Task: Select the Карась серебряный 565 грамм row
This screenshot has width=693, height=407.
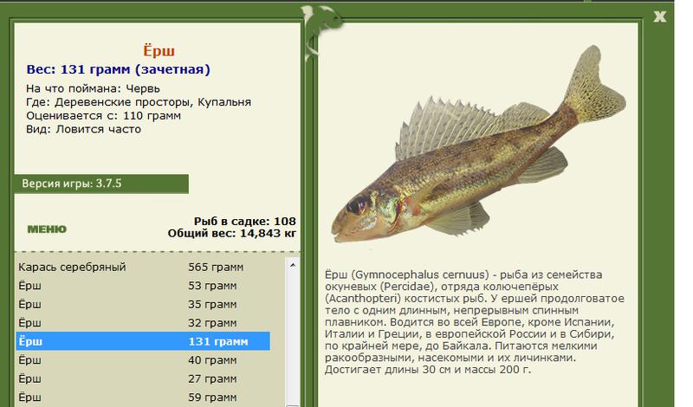Action: 143,267
